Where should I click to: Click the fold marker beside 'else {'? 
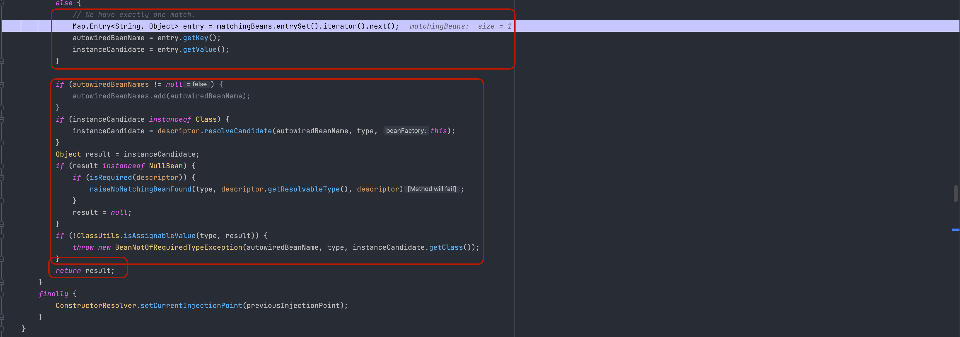point(2,3)
